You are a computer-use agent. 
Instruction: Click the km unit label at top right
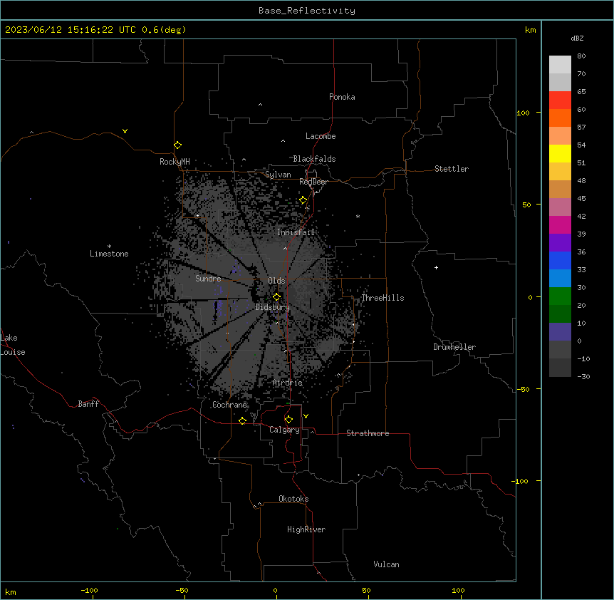[531, 30]
